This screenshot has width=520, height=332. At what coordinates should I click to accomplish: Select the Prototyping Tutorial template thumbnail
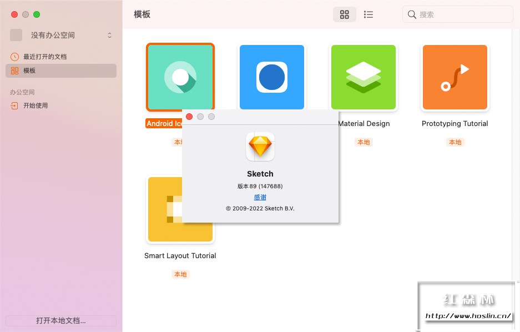coord(455,77)
